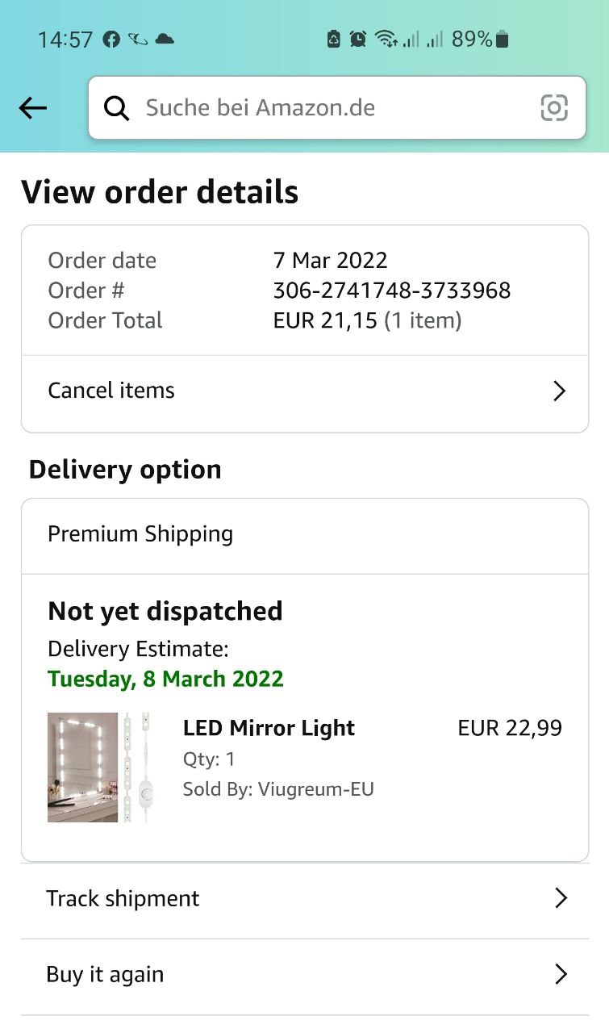Tap the Premium Shipping delivery option row

point(304,534)
